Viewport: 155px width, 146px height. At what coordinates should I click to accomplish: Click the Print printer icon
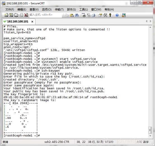click(x=93, y=15)
